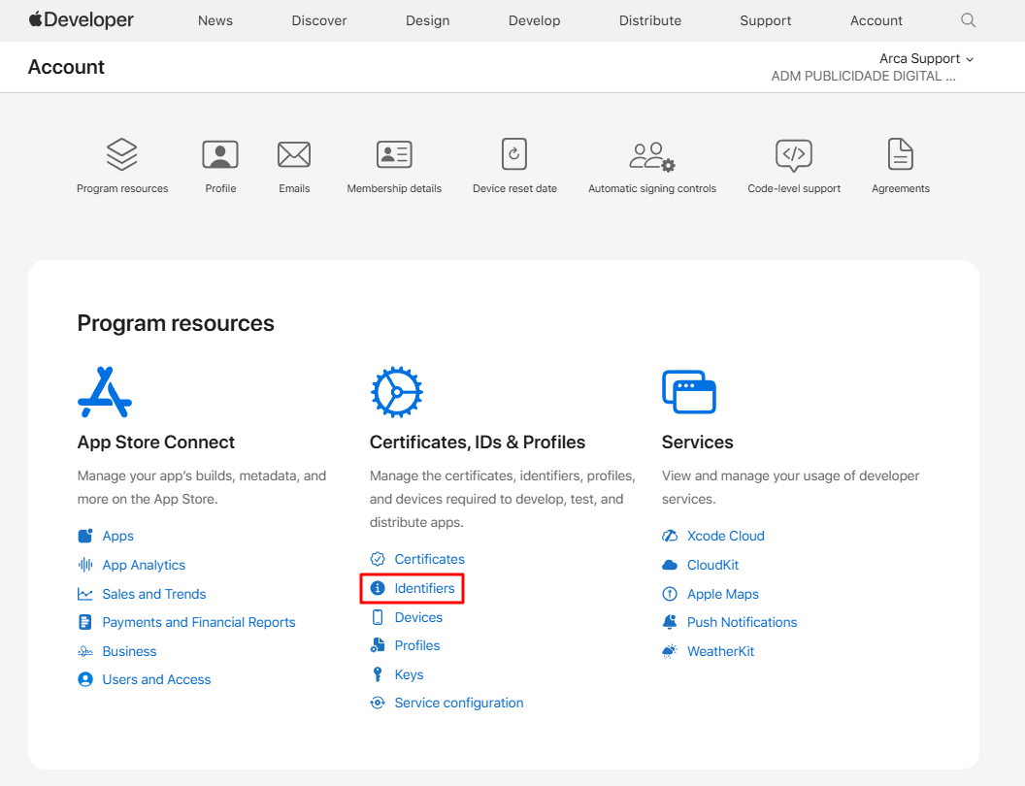Open the Keys link
Image resolution: width=1025 pixels, height=786 pixels.
409,674
